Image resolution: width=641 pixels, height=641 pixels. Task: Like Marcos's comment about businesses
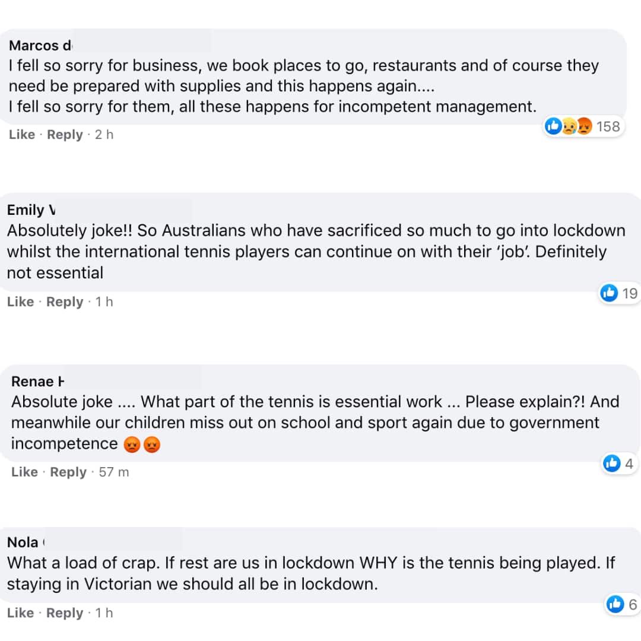coord(21,134)
